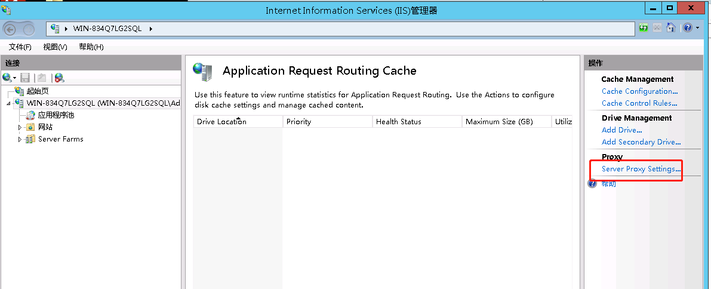Select 起始页 in the connections tree
711x289 pixels.
[37, 91]
